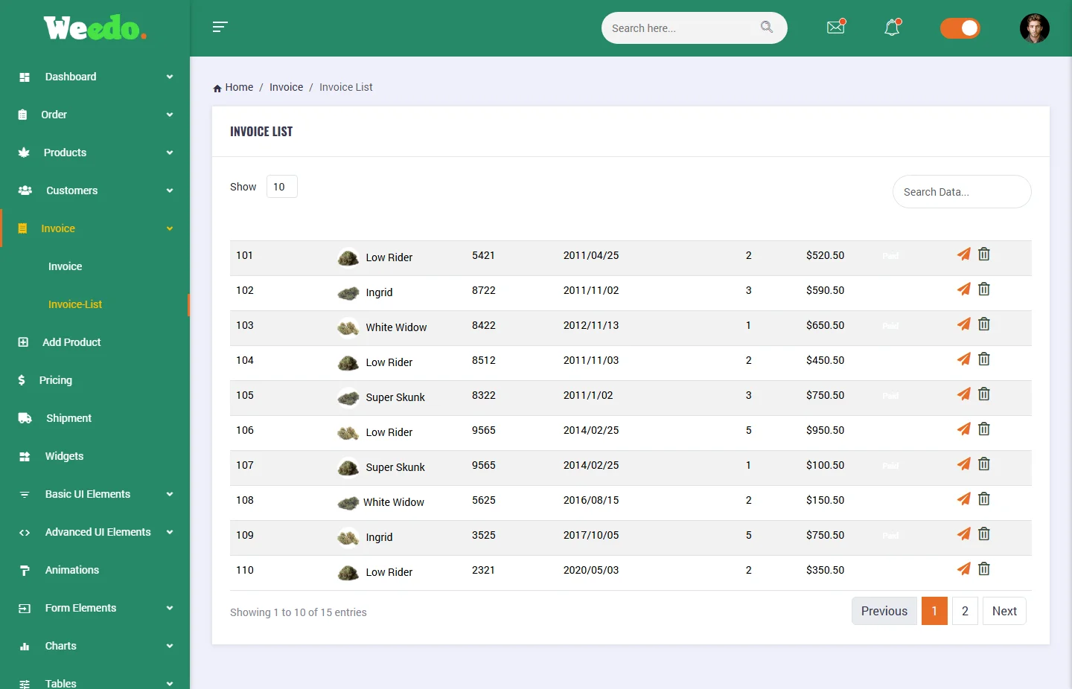Click the hamburger menu icon in the header
The width and height of the screenshot is (1072, 689).
[220, 27]
